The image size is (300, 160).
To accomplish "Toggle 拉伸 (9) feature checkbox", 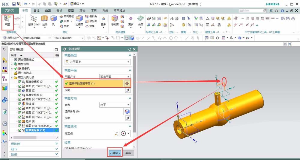I will pos(20,121).
